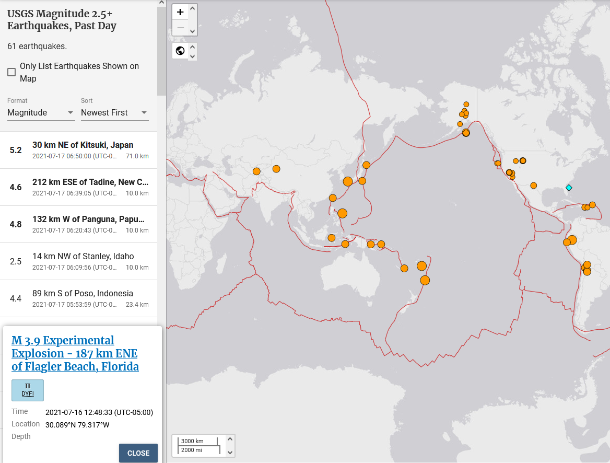Click the lone earthquake marker in Texas

[534, 186]
